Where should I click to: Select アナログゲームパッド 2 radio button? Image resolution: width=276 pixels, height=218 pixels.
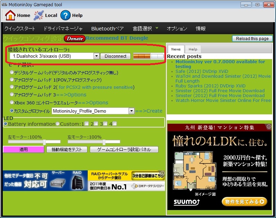tap(12, 87)
